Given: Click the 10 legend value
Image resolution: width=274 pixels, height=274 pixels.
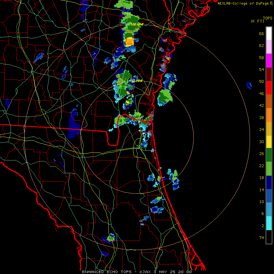Looking at the screenshot, I should pyautogui.click(x=262, y=202).
